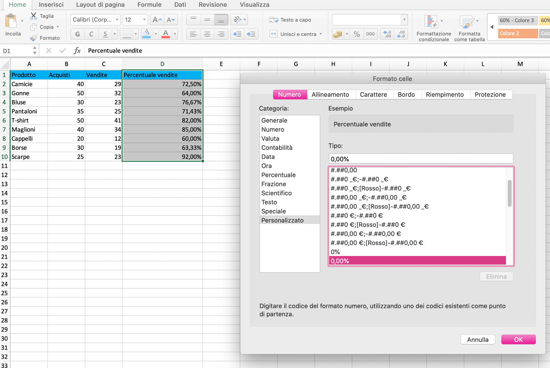The height and width of the screenshot is (368, 550).
Task: Expand underline options arrow
Action: (x=114, y=34)
